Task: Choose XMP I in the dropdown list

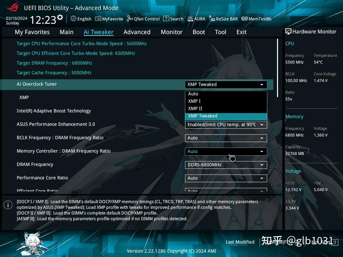Action: (x=226, y=101)
